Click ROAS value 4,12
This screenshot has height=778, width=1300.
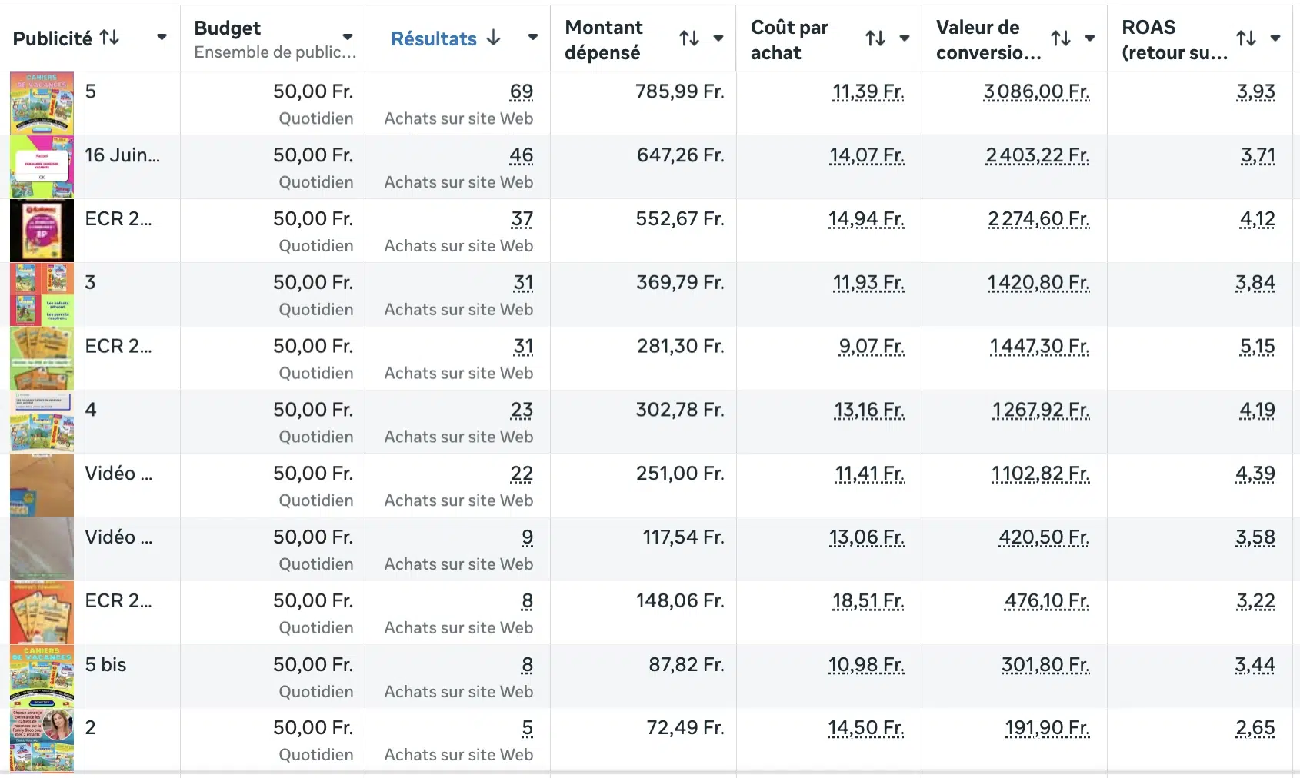1258,219
